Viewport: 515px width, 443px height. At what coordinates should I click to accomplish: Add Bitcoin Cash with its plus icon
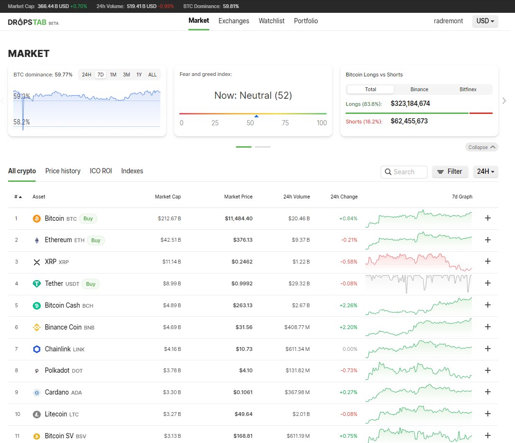click(x=488, y=305)
